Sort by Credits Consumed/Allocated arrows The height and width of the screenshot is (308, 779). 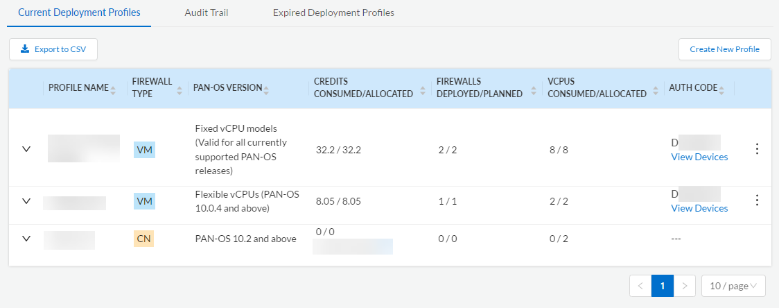(x=420, y=94)
